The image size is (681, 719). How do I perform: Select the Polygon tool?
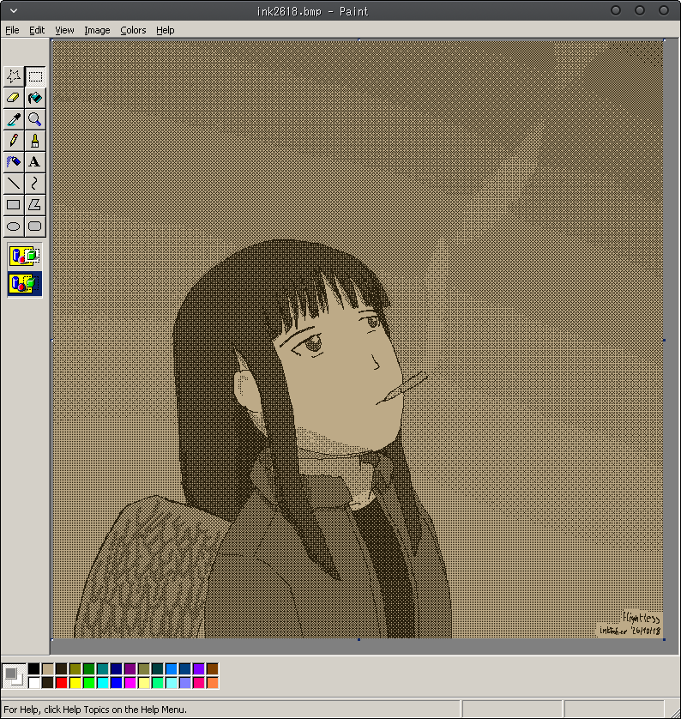pos(35,205)
